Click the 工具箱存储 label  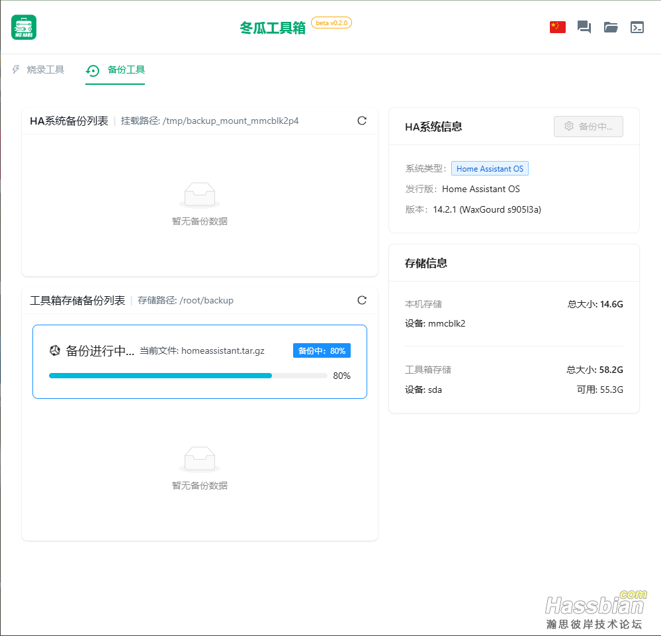point(428,370)
